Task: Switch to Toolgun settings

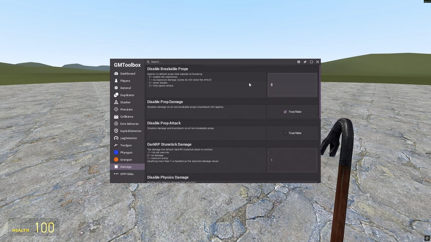Action: [127, 145]
